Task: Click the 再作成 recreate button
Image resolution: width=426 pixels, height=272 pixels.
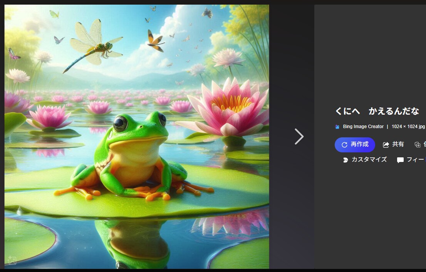Action: pos(355,145)
